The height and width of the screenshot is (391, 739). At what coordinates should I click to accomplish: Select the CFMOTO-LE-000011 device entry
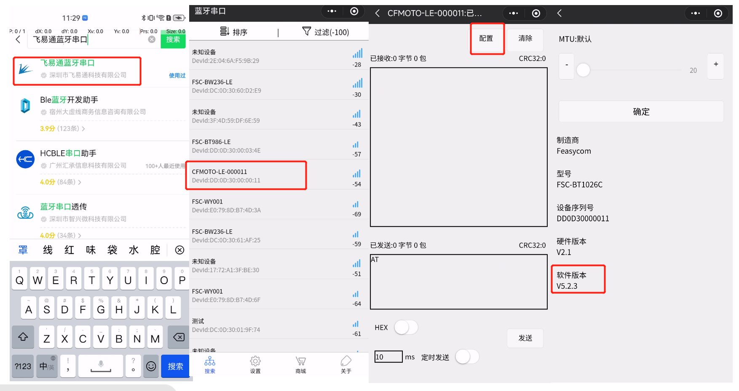tap(246, 176)
